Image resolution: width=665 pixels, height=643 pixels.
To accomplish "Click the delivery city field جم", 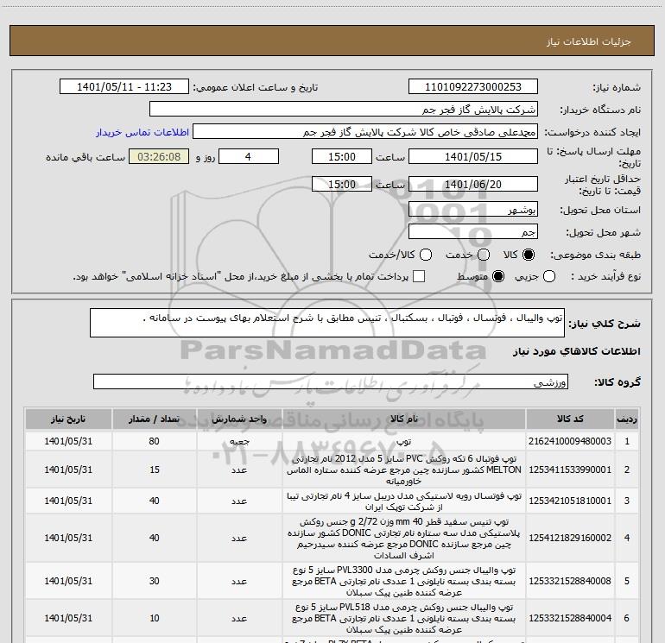I will click(473, 232).
